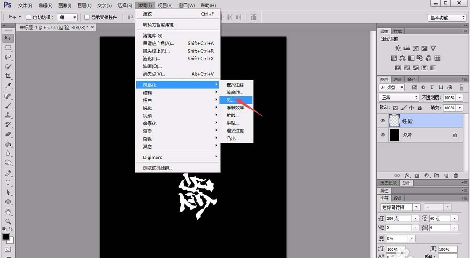Open the 正常 blend mode dropdown

tap(399, 97)
